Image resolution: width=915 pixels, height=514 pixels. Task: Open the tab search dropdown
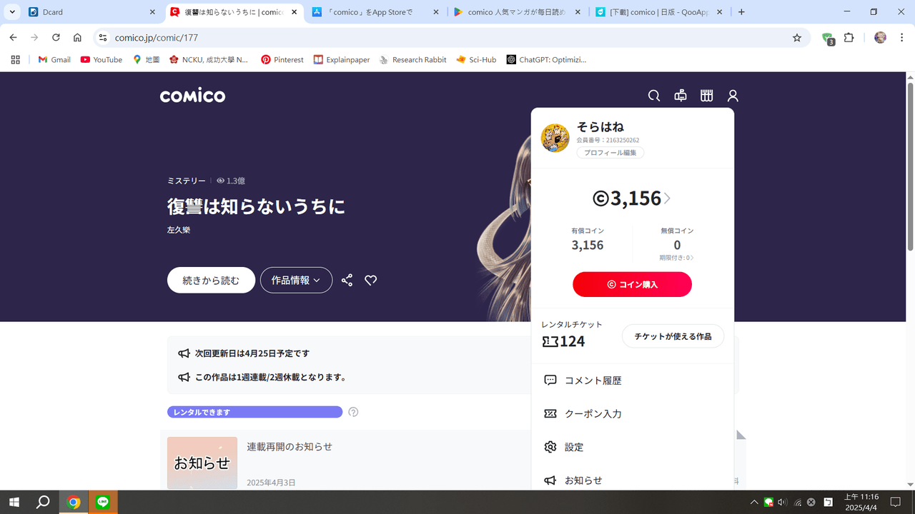[12, 12]
